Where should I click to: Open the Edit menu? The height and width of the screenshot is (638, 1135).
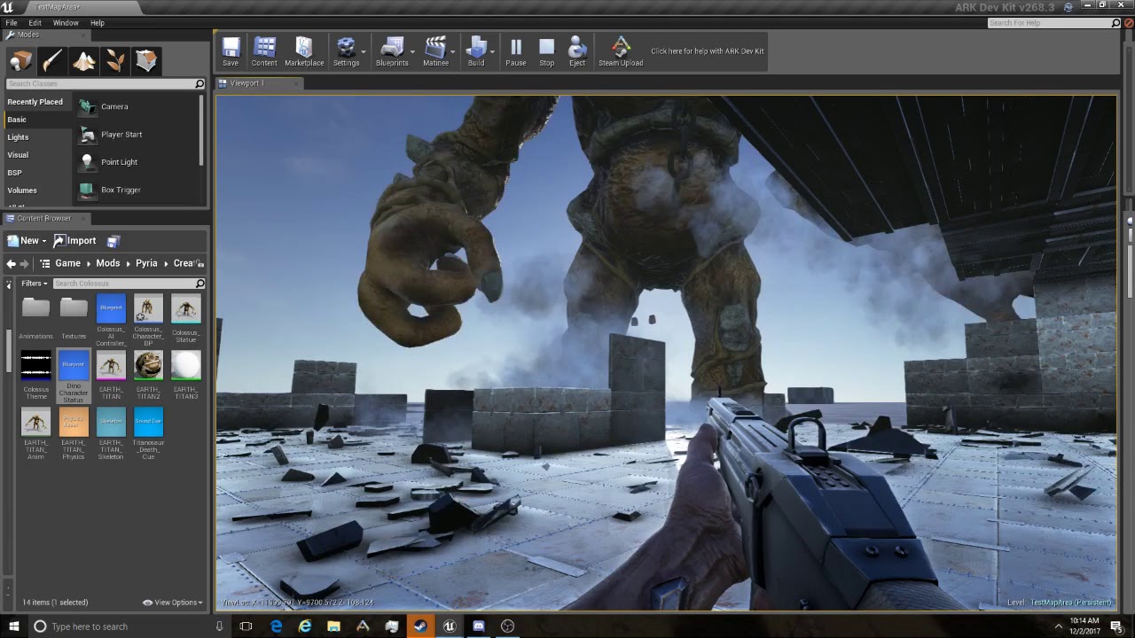(x=35, y=23)
